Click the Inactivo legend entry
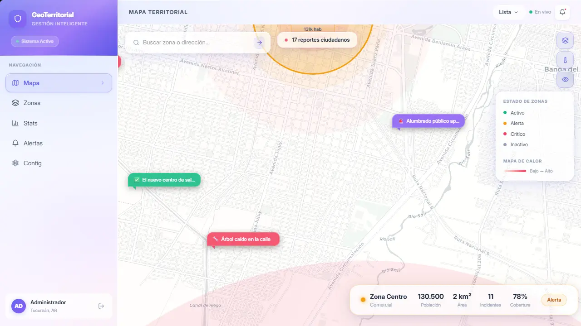581x326 pixels. tap(516, 144)
